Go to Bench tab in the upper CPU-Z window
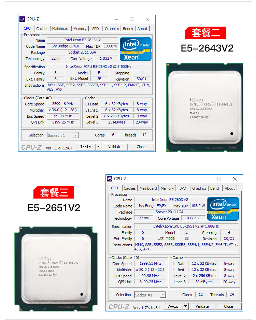256x320 pixels. pos(128,29)
